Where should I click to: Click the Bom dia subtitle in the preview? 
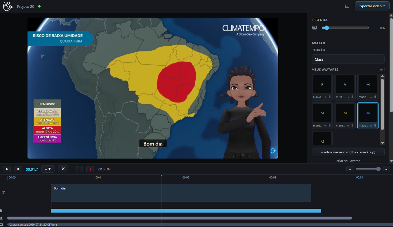point(153,144)
